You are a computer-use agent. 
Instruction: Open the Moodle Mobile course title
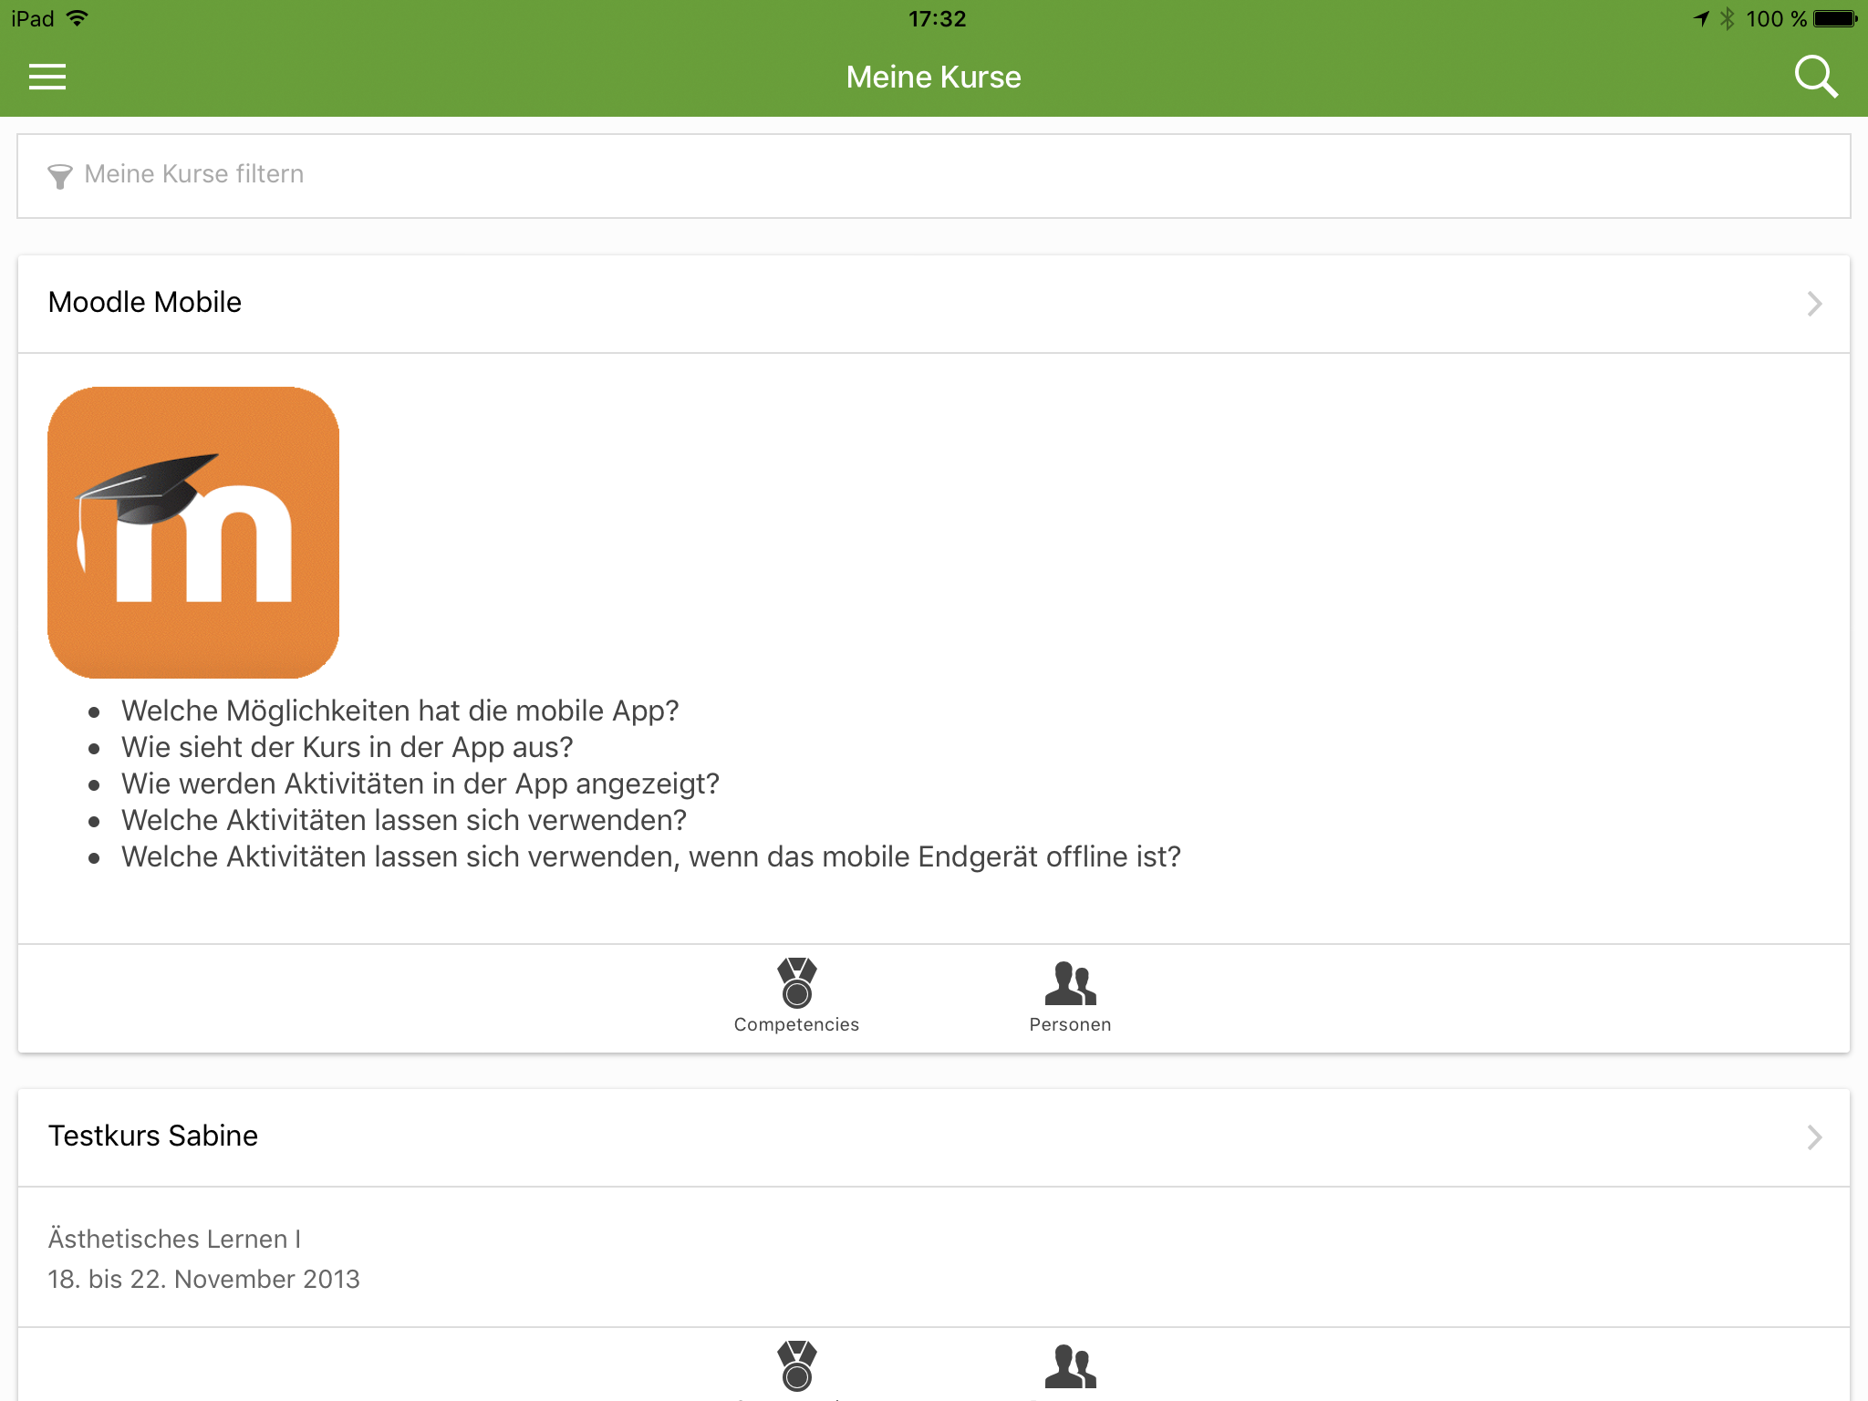coord(145,302)
